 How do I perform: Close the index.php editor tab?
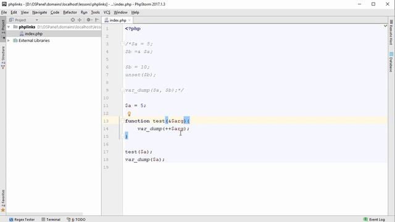click(130, 20)
